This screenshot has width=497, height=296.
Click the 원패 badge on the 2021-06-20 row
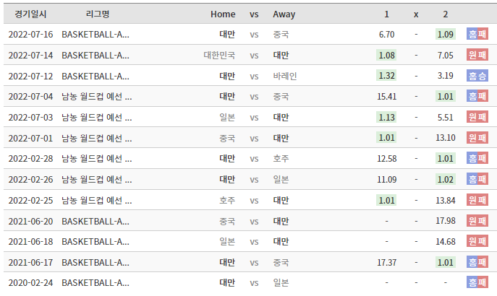(477, 220)
